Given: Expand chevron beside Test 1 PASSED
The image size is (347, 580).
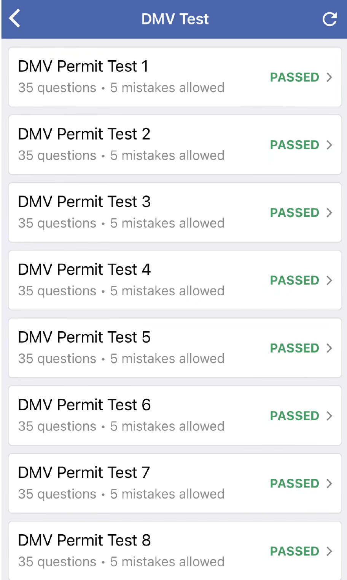Looking at the screenshot, I should [329, 77].
